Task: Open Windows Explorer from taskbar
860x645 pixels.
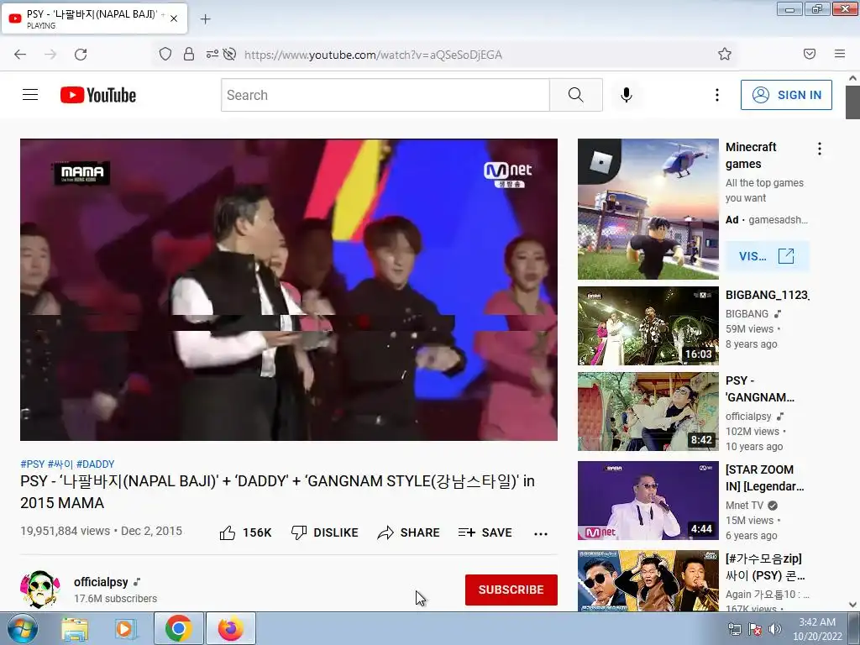Action: pyautogui.click(x=74, y=628)
